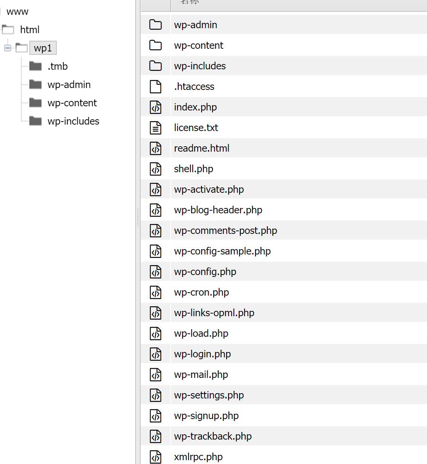This screenshot has width=427, height=464.
Task: Click the wp-trackback.php file icon
Action: [155, 436]
